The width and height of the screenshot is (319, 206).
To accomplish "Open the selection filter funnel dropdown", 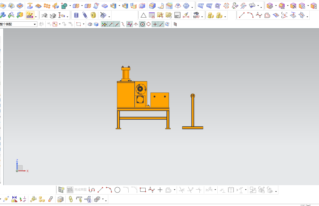I will [x=60, y=24].
